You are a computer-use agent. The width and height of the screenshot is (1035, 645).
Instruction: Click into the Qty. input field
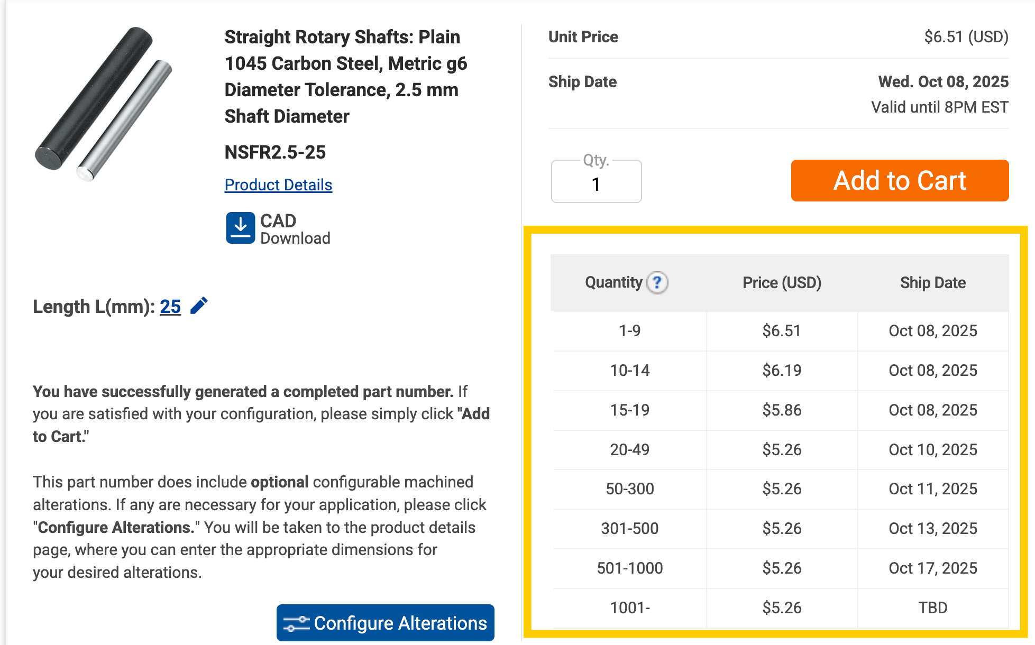596,181
